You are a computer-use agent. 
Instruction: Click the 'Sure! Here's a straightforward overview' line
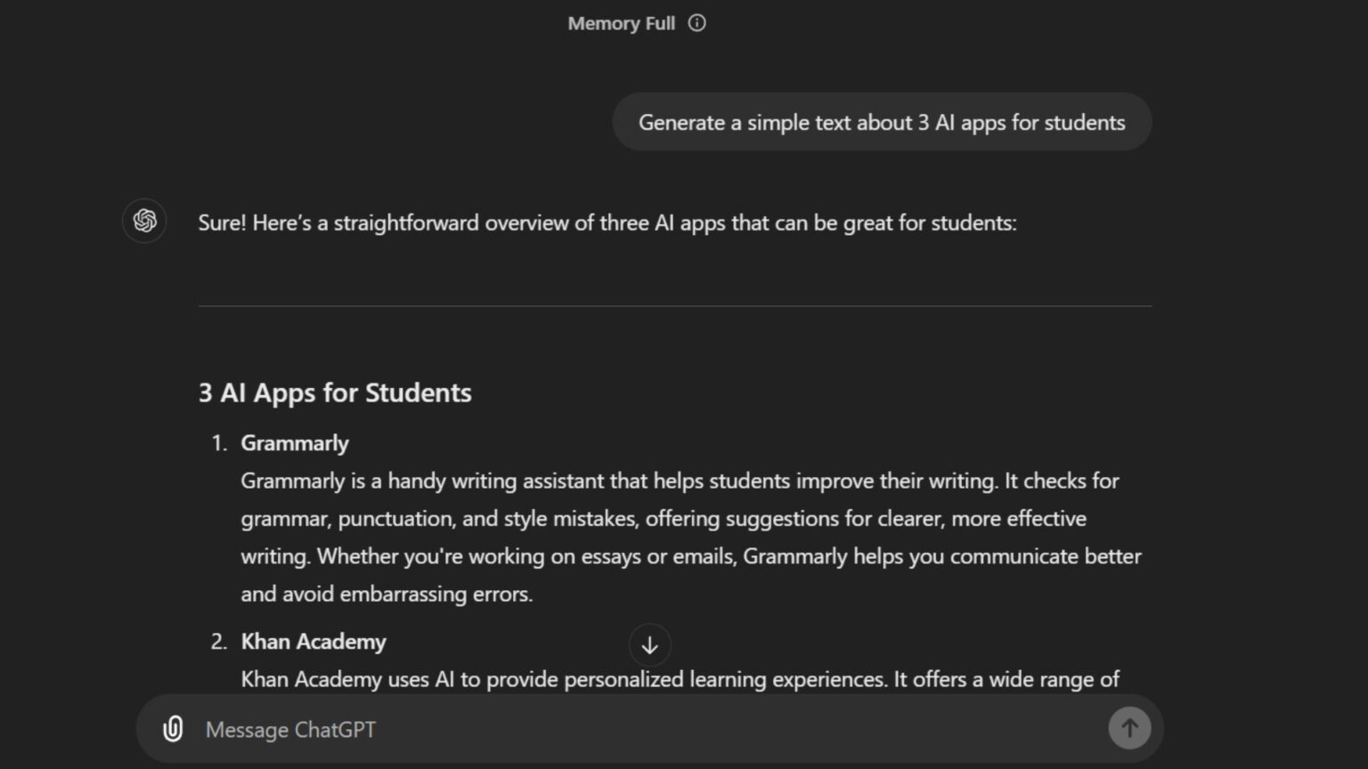pos(607,223)
